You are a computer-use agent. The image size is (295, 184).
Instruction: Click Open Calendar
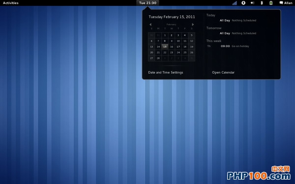[x=223, y=73]
